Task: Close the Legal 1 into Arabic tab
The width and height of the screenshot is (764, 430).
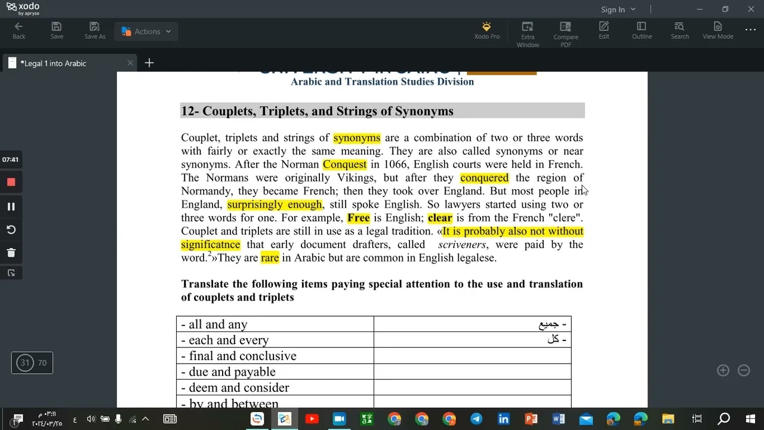Action: [130, 63]
